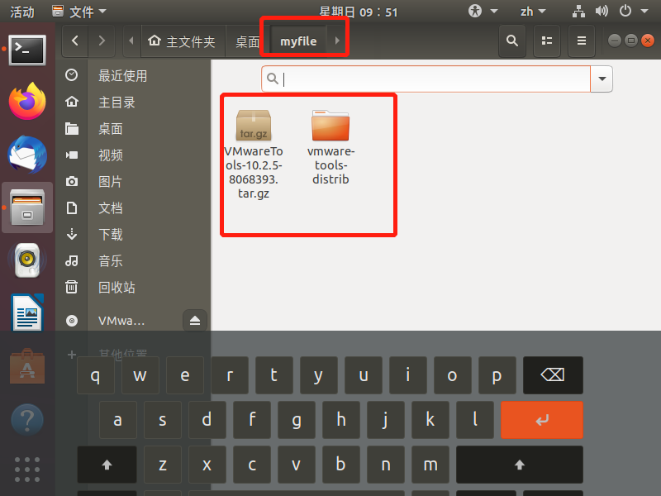Image resolution: width=661 pixels, height=496 pixels.
Task: Switch to list view
Action: tap(547, 41)
